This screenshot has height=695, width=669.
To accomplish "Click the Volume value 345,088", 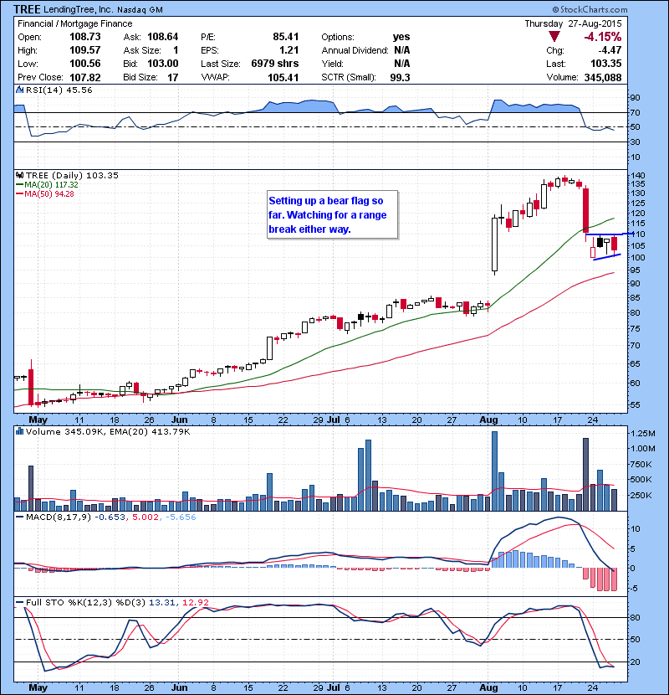I will point(603,77).
